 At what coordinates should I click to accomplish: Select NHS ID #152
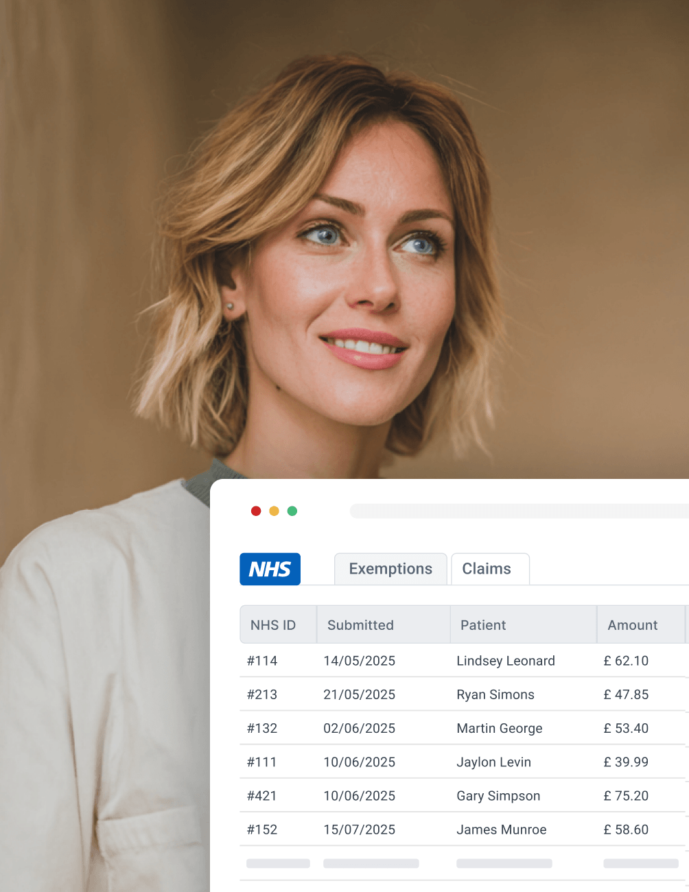[x=262, y=830]
